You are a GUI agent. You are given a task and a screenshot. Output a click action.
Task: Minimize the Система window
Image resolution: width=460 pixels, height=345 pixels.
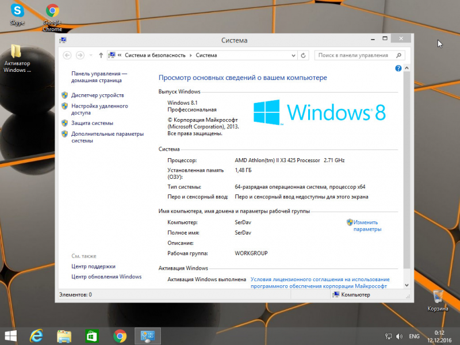click(373, 39)
